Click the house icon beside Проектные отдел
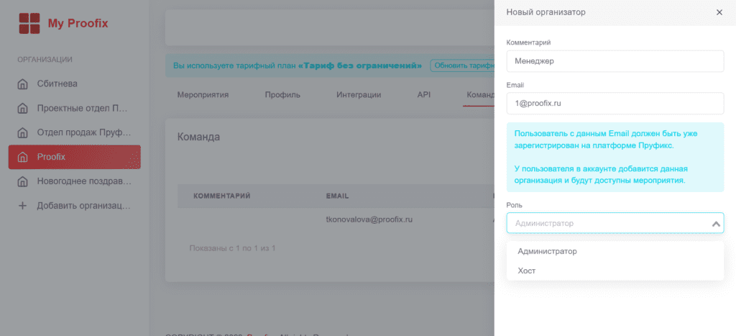736x336 pixels. (x=22, y=109)
